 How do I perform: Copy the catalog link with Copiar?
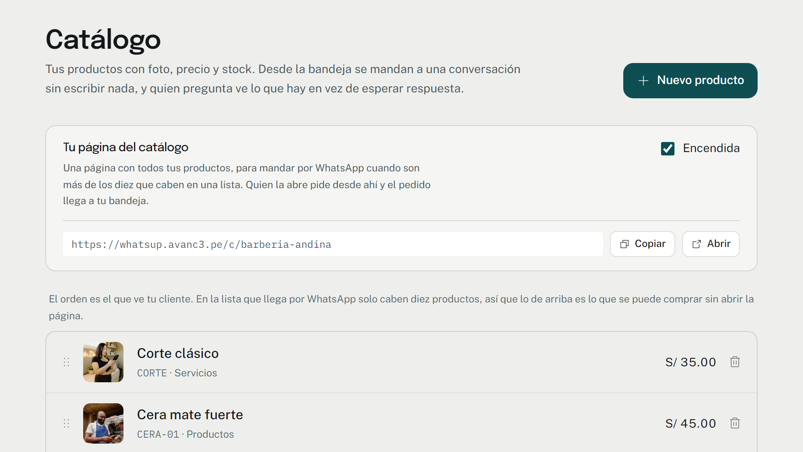642,244
